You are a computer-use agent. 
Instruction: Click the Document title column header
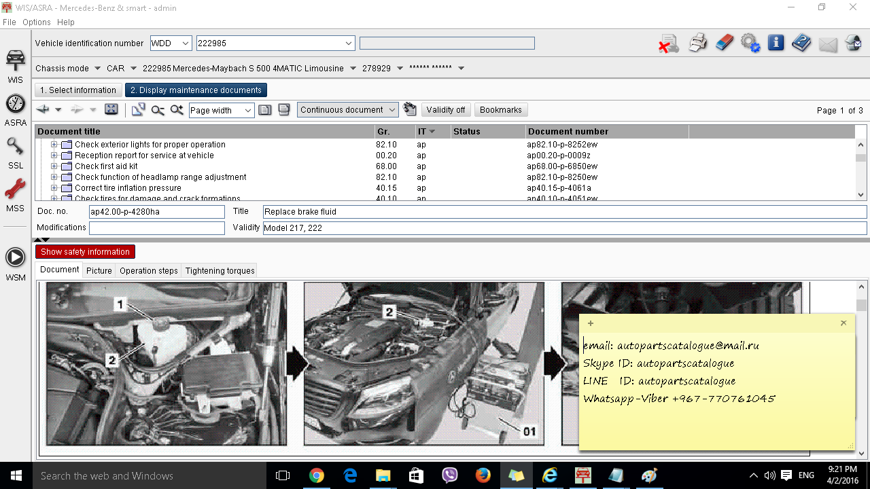205,132
